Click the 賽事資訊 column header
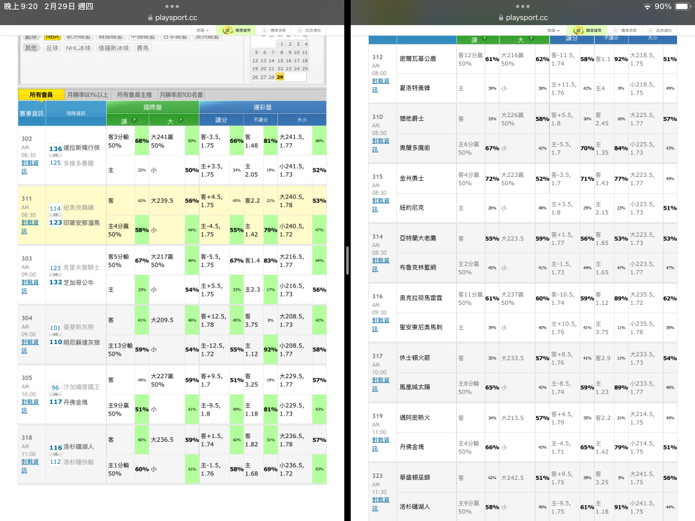The height and width of the screenshot is (521, 695). point(32,113)
